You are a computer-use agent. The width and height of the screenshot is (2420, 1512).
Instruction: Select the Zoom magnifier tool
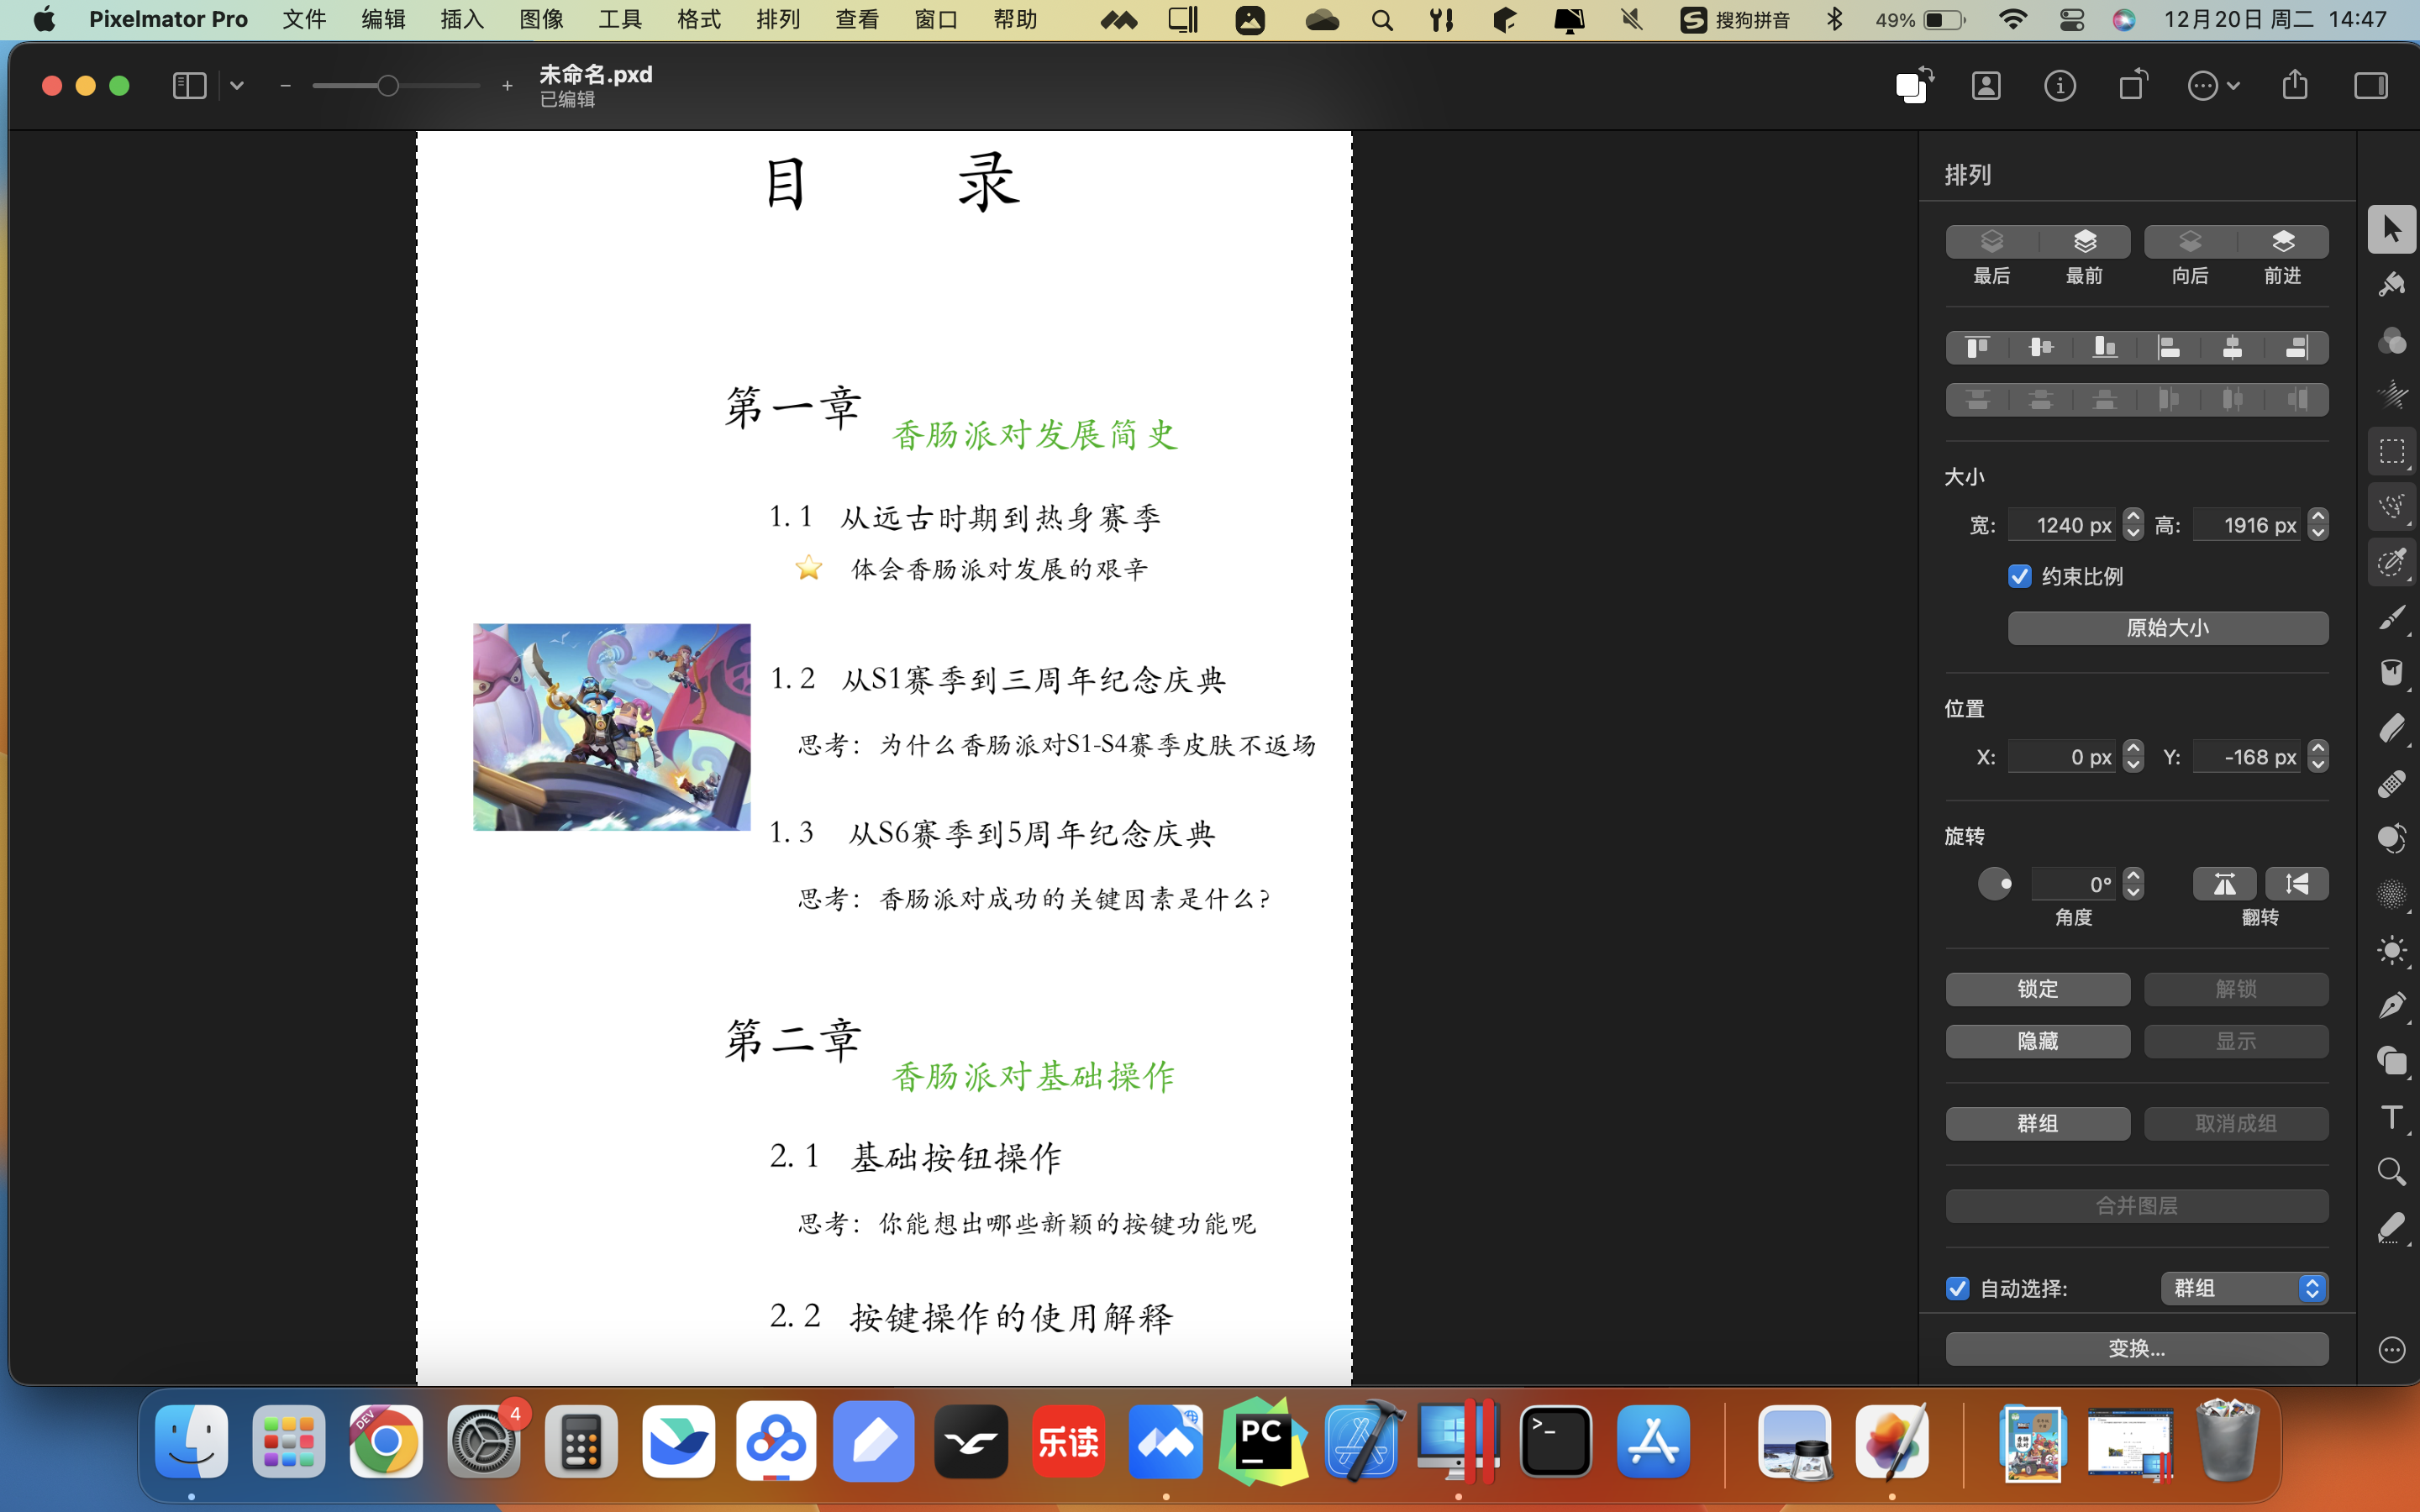[x=2391, y=1171]
